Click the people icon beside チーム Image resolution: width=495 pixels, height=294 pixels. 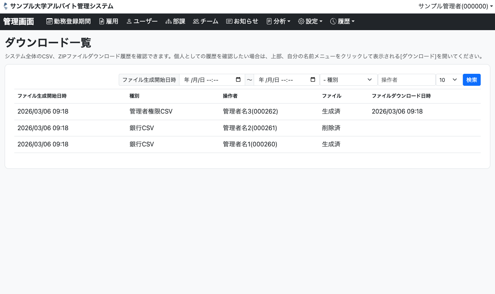(x=196, y=22)
